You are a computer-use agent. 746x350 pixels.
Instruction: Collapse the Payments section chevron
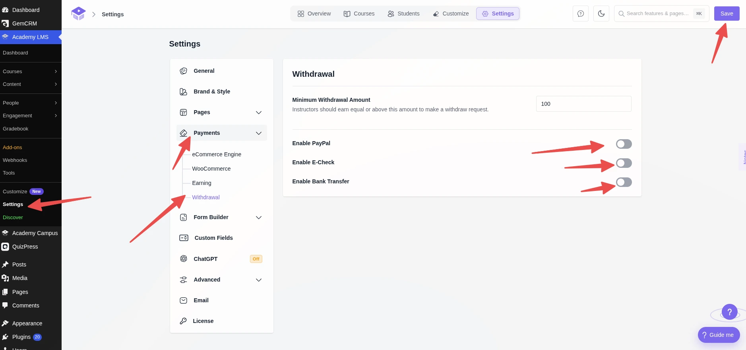[x=259, y=133]
